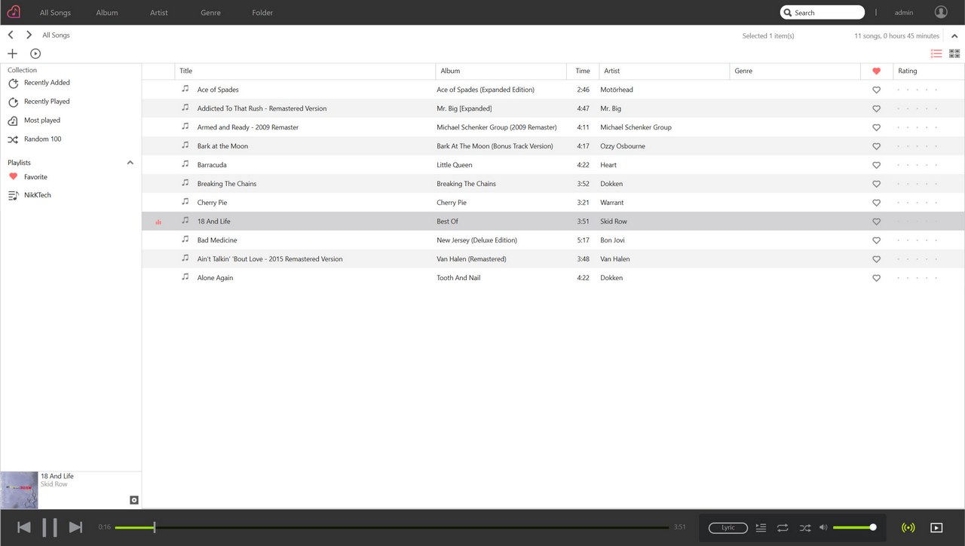Image resolution: width=965 pixels, height=546 pixels.
Task: Open the admin user profile icon
Action: [941, 12]
